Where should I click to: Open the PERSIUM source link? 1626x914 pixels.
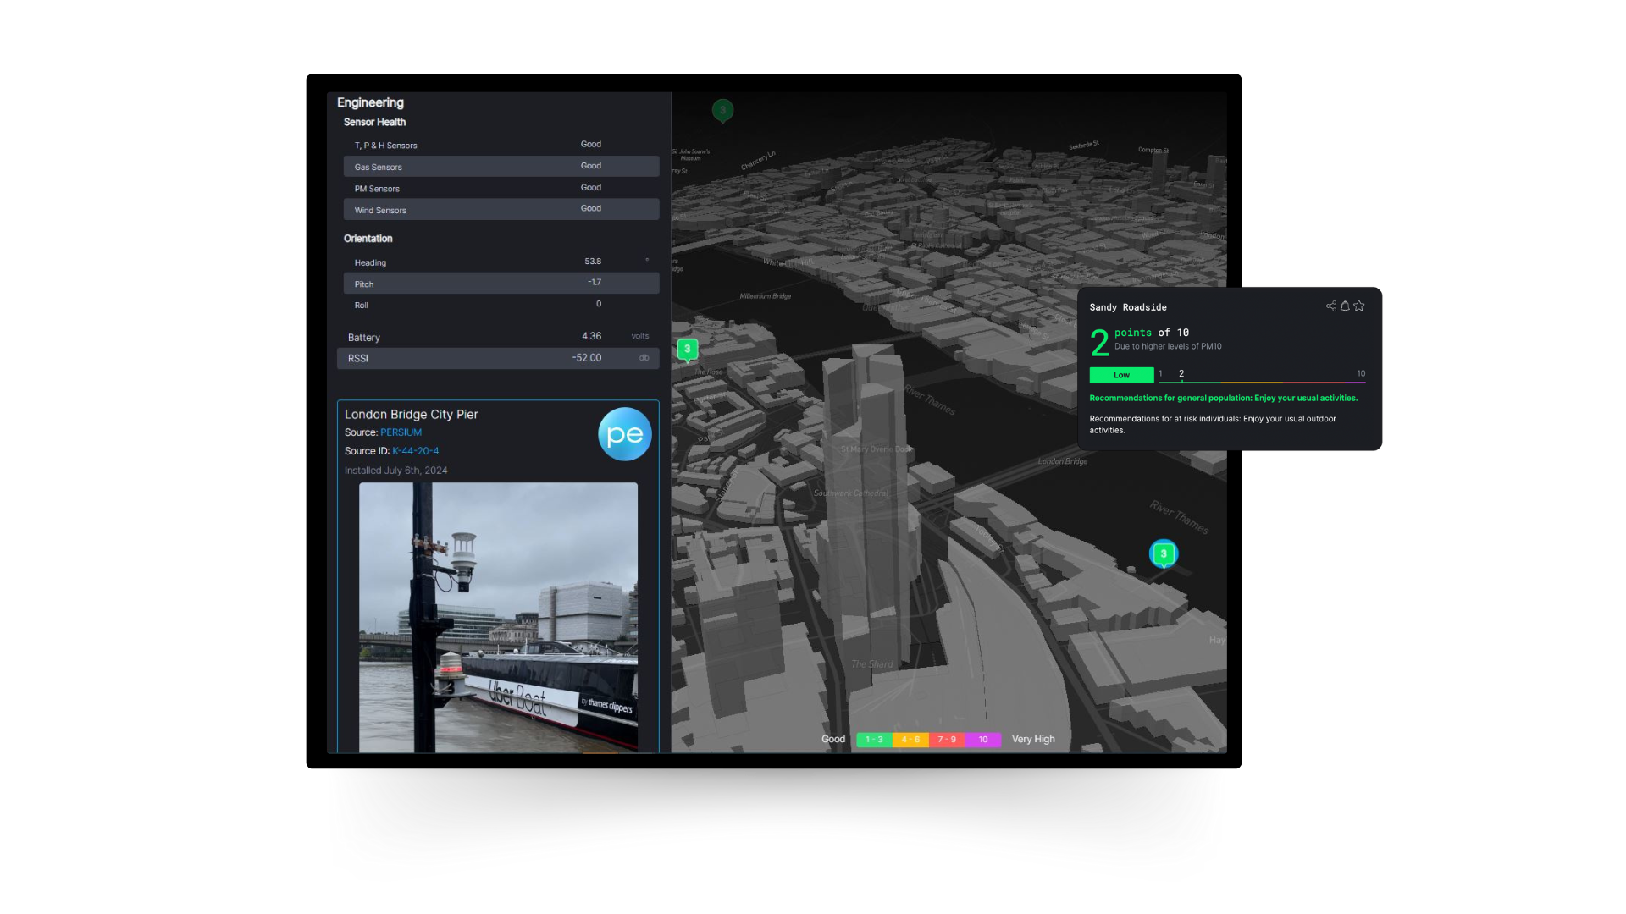(401, 432)
